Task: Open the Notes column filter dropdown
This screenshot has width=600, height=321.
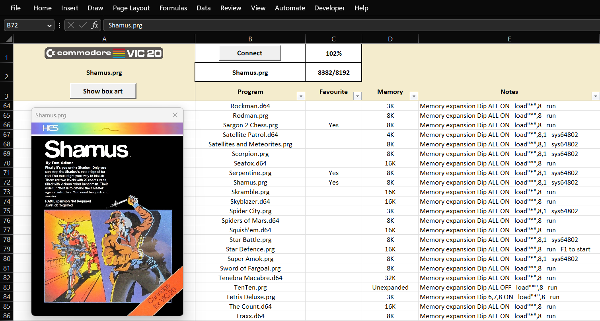Action: [595, 96]
